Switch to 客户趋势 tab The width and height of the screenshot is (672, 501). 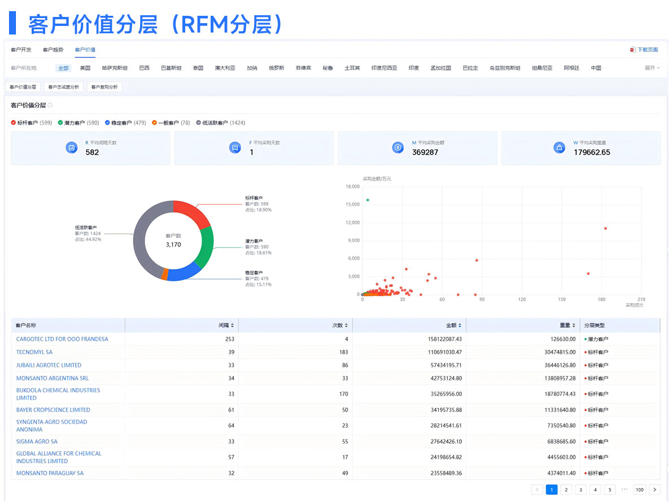click(53, 50)
